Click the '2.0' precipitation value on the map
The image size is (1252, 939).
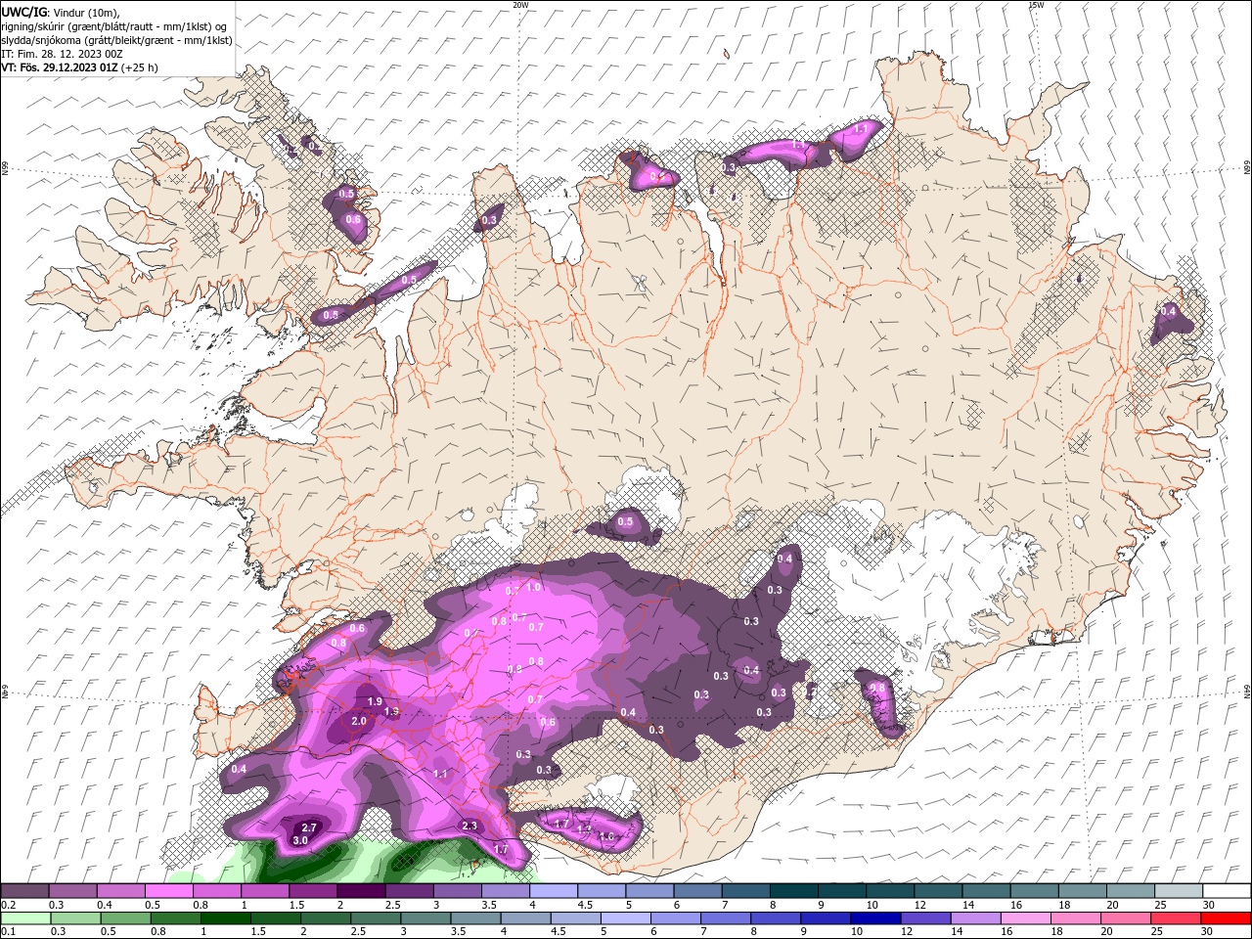[358, 721]
